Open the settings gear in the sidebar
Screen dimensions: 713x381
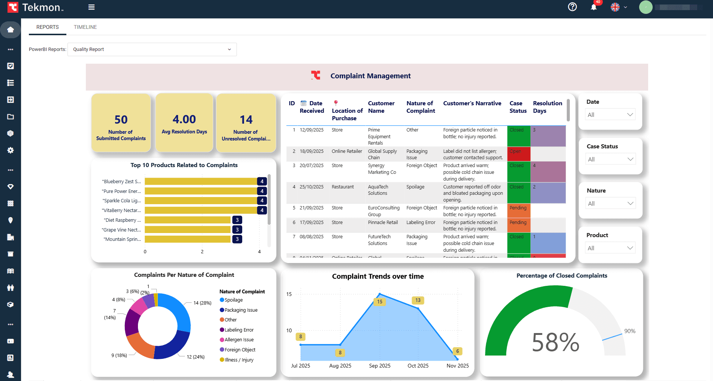[x=10, y=150]
